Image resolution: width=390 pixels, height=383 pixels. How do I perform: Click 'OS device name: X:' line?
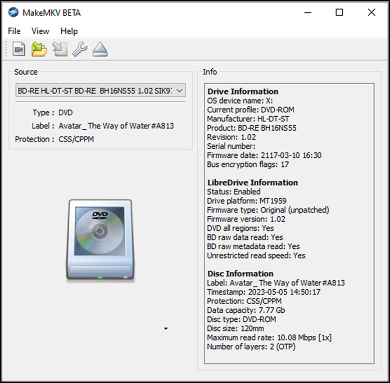click(x=240, y=101)
